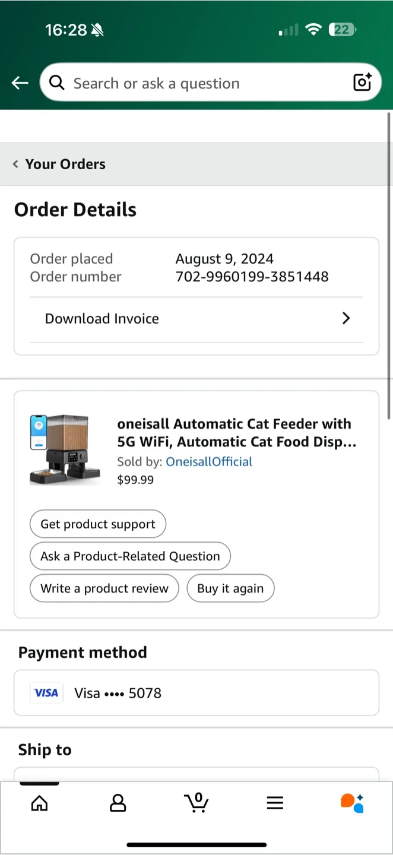Go to the Home tab icon

[39, 802]
